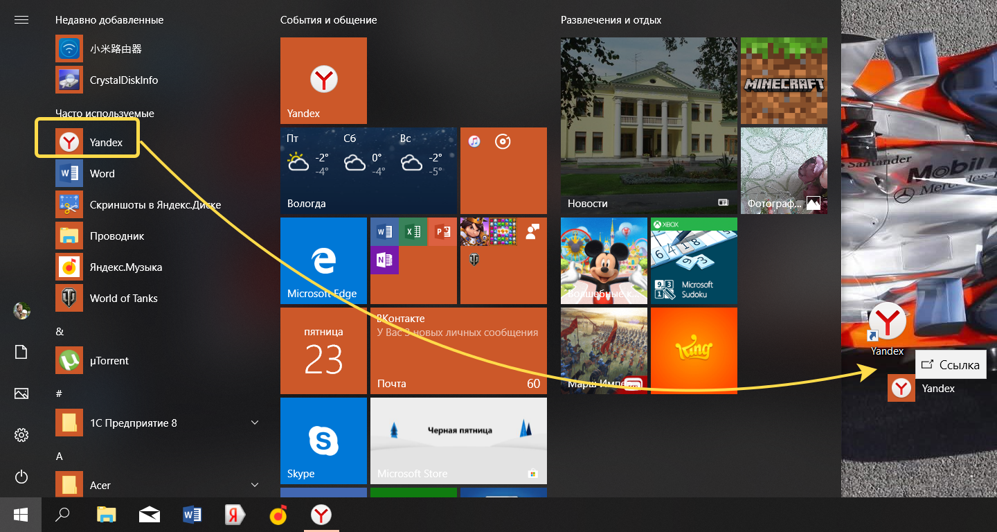
Task: Click the Недавно добавленные heading
Action: [109, 20]
